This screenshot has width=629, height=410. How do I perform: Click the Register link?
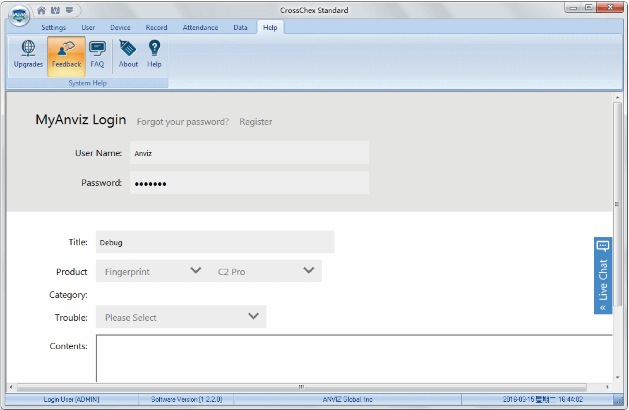coord(256,122)
